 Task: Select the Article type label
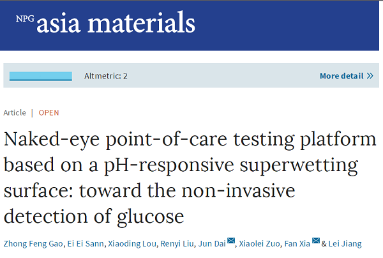pos(15,112)
